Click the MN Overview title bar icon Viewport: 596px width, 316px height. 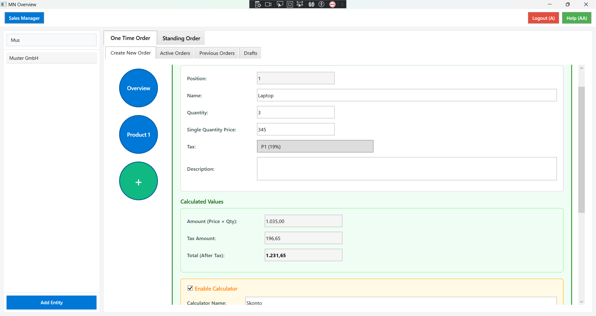[3, 4]
